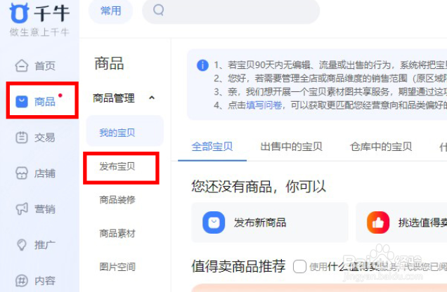Click the orange thumbs-up recommendation icon
Image resolution: width=447 pixels, height=292 pixels.
[378, 223]
